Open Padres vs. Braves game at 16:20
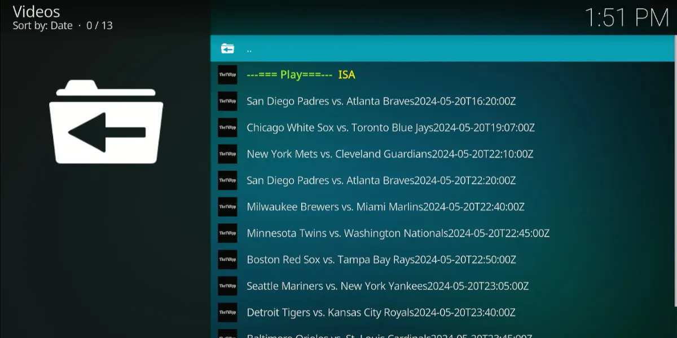The image size is (677, 338). (381, 101)
